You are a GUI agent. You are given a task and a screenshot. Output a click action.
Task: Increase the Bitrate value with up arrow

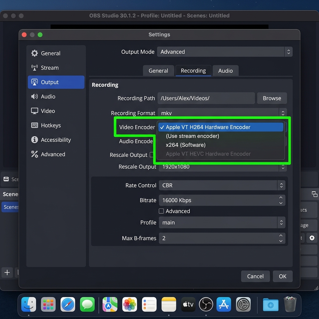coord(281,198)
